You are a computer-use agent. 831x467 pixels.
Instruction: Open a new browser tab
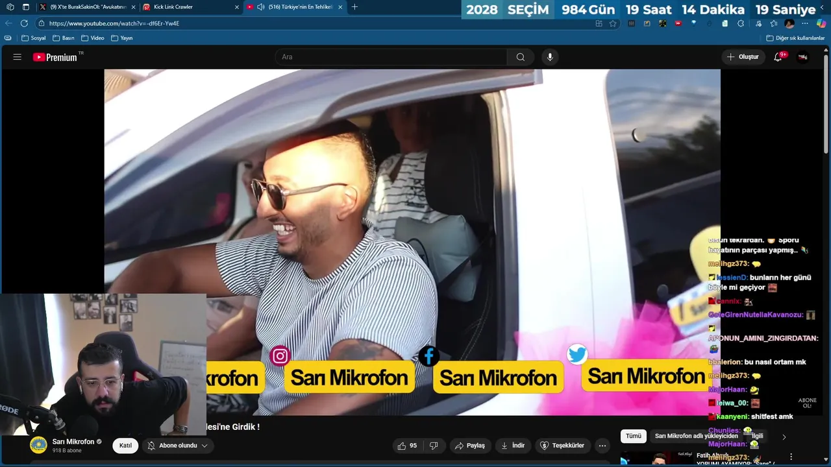click(354, 7)
